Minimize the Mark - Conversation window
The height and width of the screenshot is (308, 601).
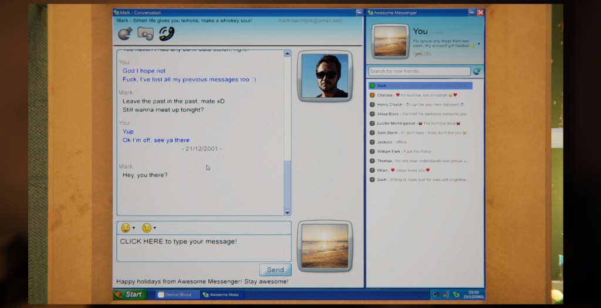pos(359,13)
